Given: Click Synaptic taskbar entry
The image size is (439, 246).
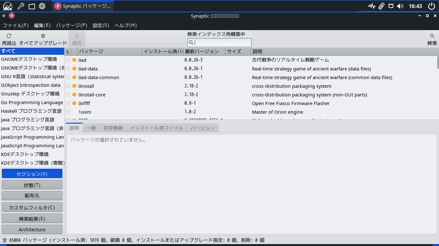Looking at the screenshot, I should (83, 6).
